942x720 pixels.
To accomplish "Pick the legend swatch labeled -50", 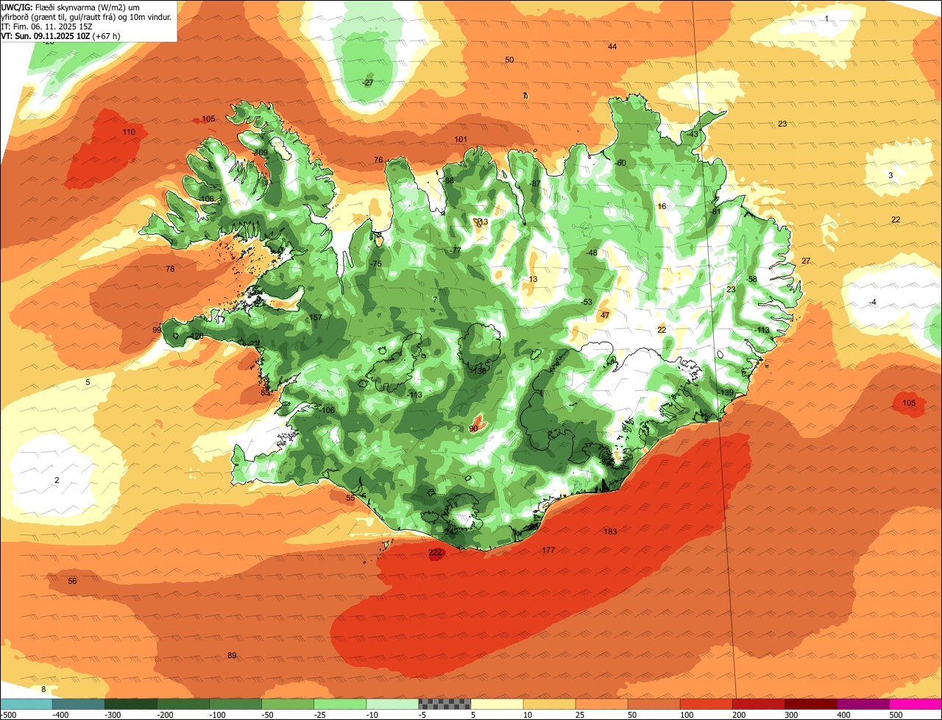I will coord(287,704).
